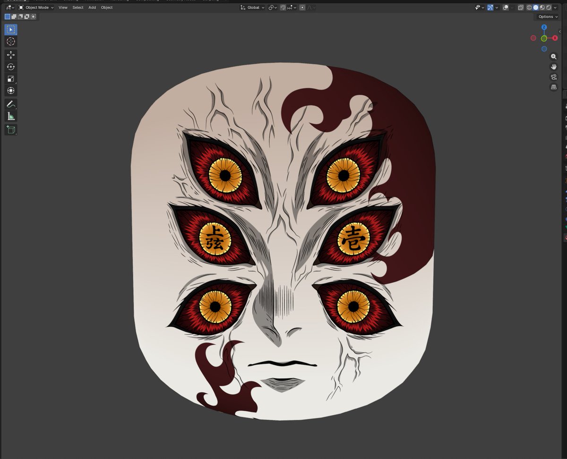The image size is (567, 459).
Task: Set selection mode to Subtract (third icon)
Action: click(x=20, y=17)
